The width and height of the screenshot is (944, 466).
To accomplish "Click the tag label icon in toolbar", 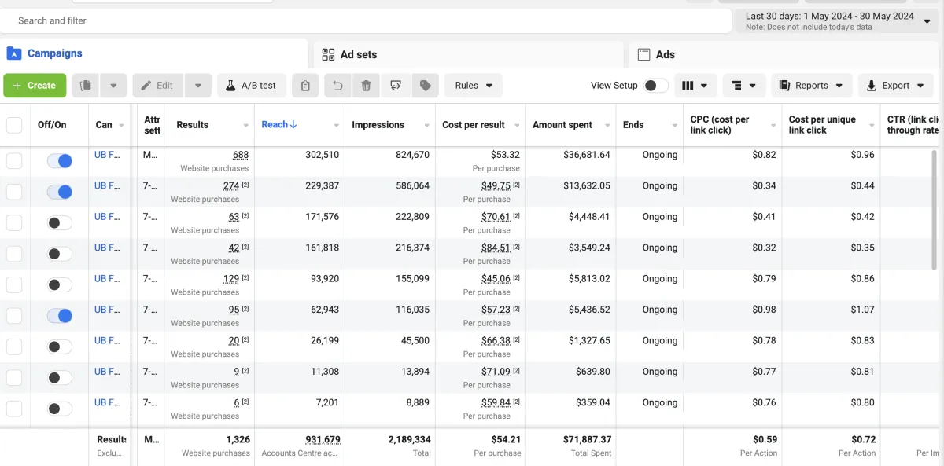I will point(426,86).
